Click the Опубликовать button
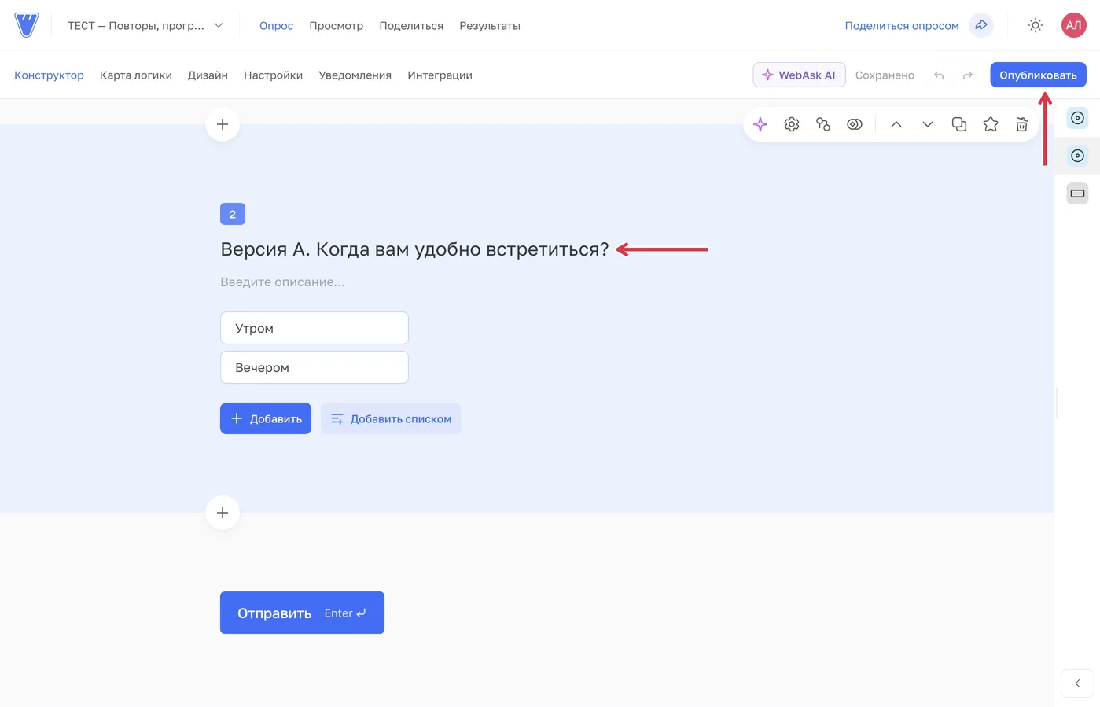The width and height of the screenshot is (1100, 707). (1038, 75)
